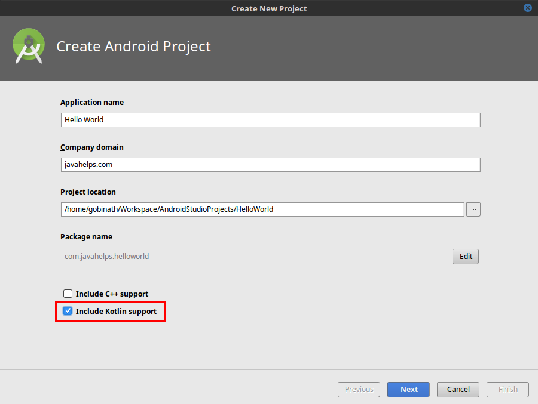538x404 pixels.
Task: Focus the Company domain text field
Action: click(270, 165)
